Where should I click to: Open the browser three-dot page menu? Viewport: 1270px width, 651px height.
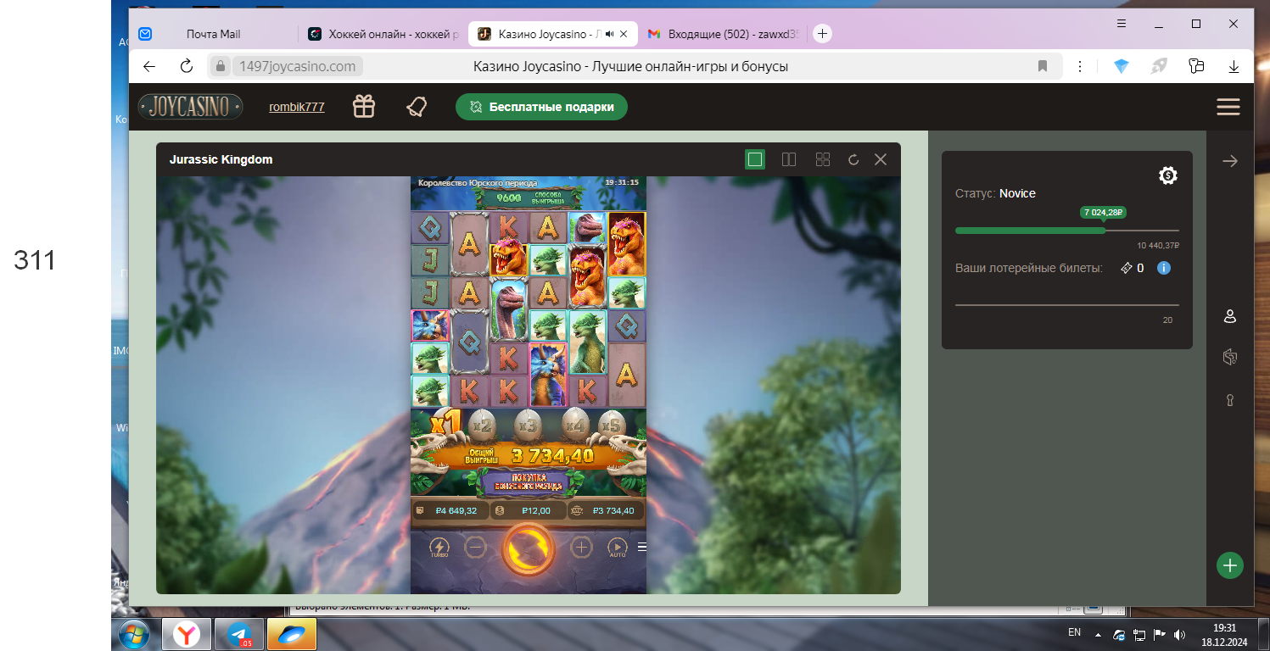pos(1080,66)
